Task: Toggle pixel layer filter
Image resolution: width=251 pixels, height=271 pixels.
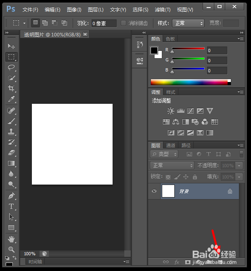Action: [189, 154]
